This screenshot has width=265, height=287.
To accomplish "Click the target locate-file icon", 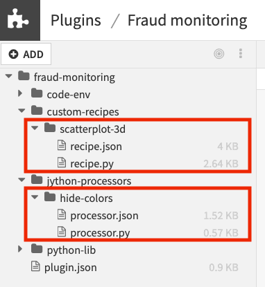I will pyautogui.click(x=219, y=54).
